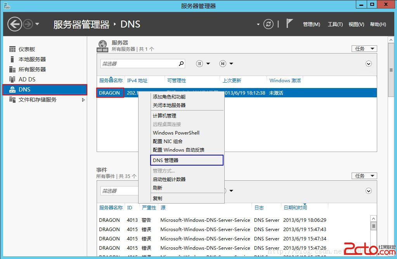Select event dated 2013/6/19 15:47:43
Image resolution: width=397 pixels, height=259 pixels.
[233, 230]
